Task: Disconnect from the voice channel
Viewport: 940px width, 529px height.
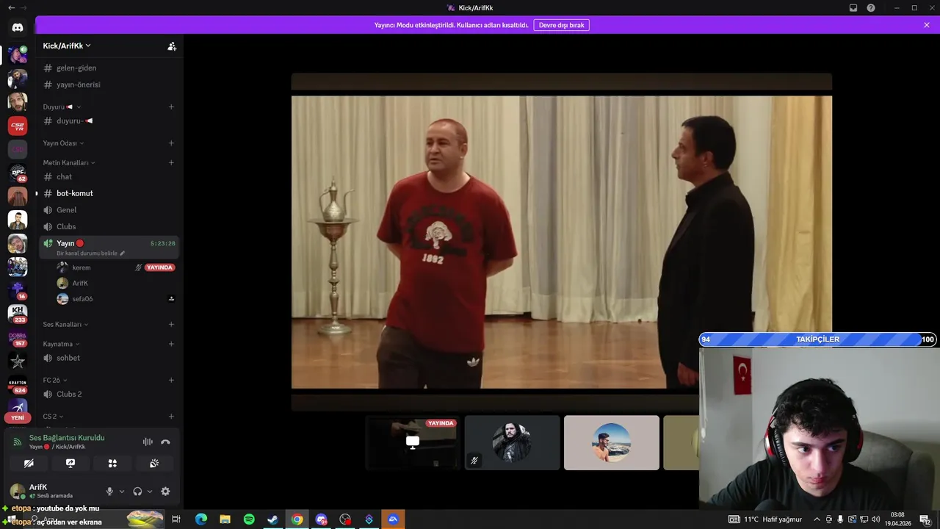Action: click(165, 442)
